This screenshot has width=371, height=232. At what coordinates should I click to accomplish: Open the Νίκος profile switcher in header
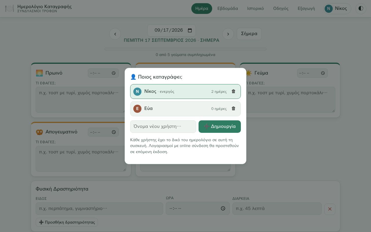point(337,8)
